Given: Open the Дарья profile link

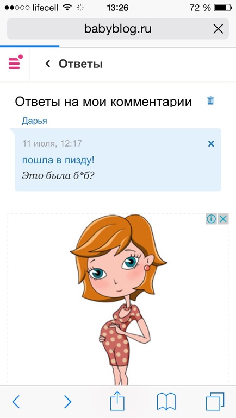Looking at the screenshot, I should tap(34, 121).
